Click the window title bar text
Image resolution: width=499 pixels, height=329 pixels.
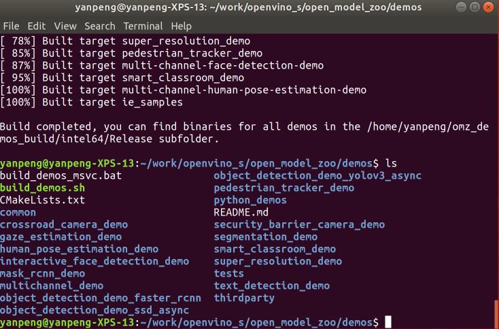coord(248,7)
